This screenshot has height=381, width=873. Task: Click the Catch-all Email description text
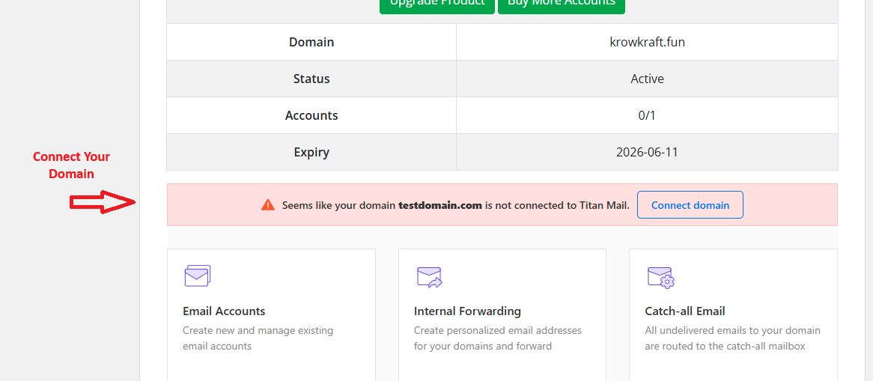[732, 338]
